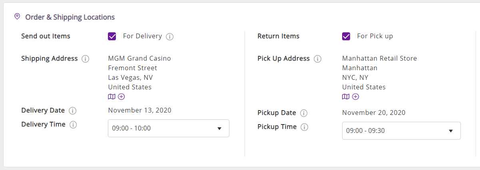
Task: Open the map icon under pick up address
Action: [x=346, y=97]
